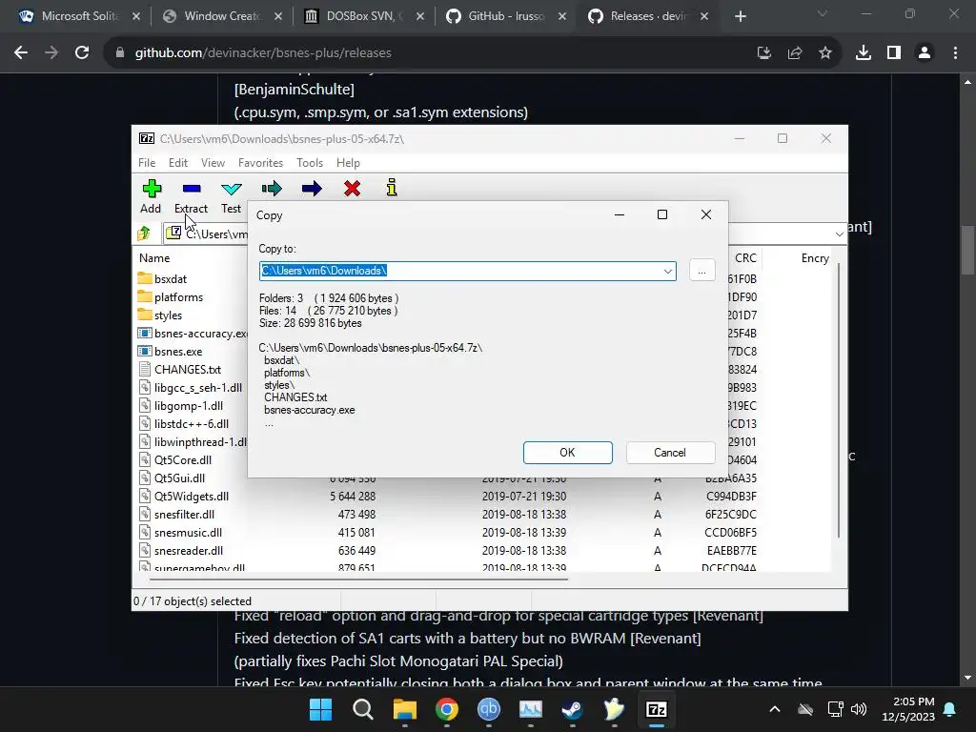Expand the Copy to path dropdown

[667, 271]
